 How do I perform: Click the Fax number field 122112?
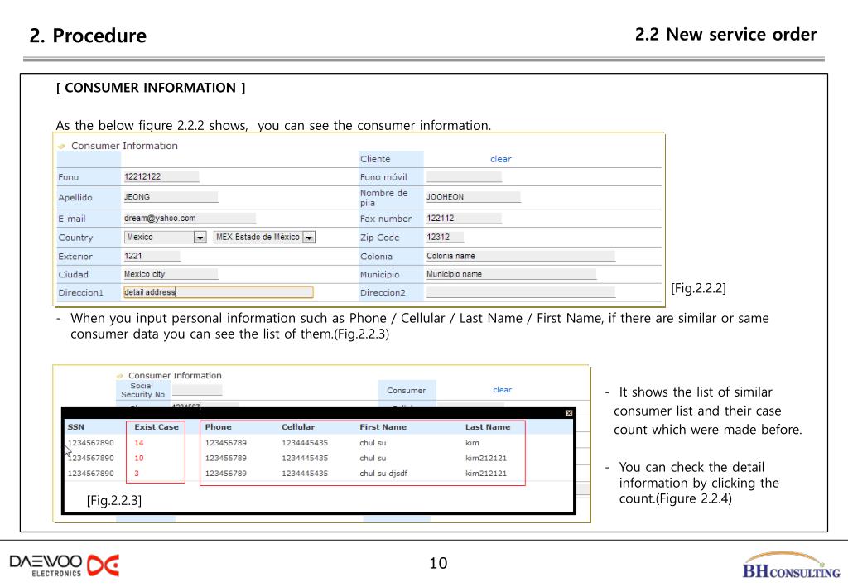(464, 219)
